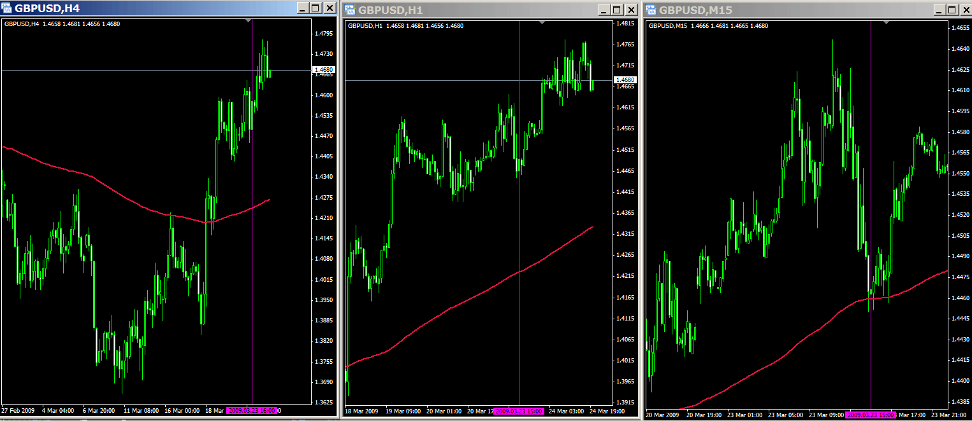Close the GBPUSD,M15 chart window

(x=965, y=10)
